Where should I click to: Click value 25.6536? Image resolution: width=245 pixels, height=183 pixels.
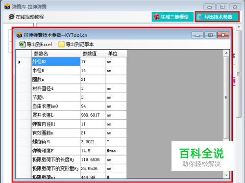(x=93, y=169)
